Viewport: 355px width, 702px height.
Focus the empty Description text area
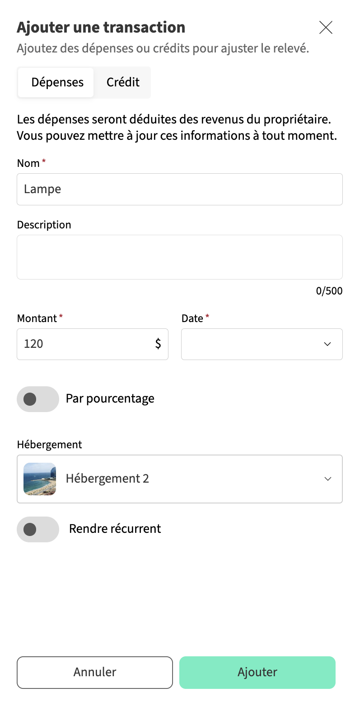click(x=179, y=257)
